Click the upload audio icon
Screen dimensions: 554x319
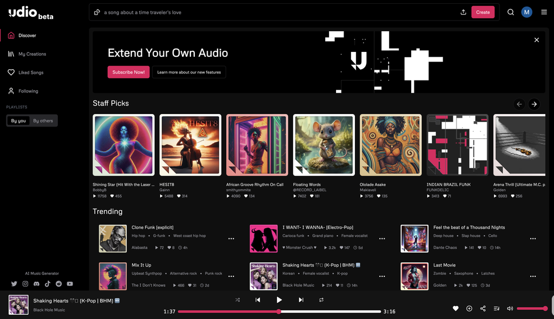463,12
